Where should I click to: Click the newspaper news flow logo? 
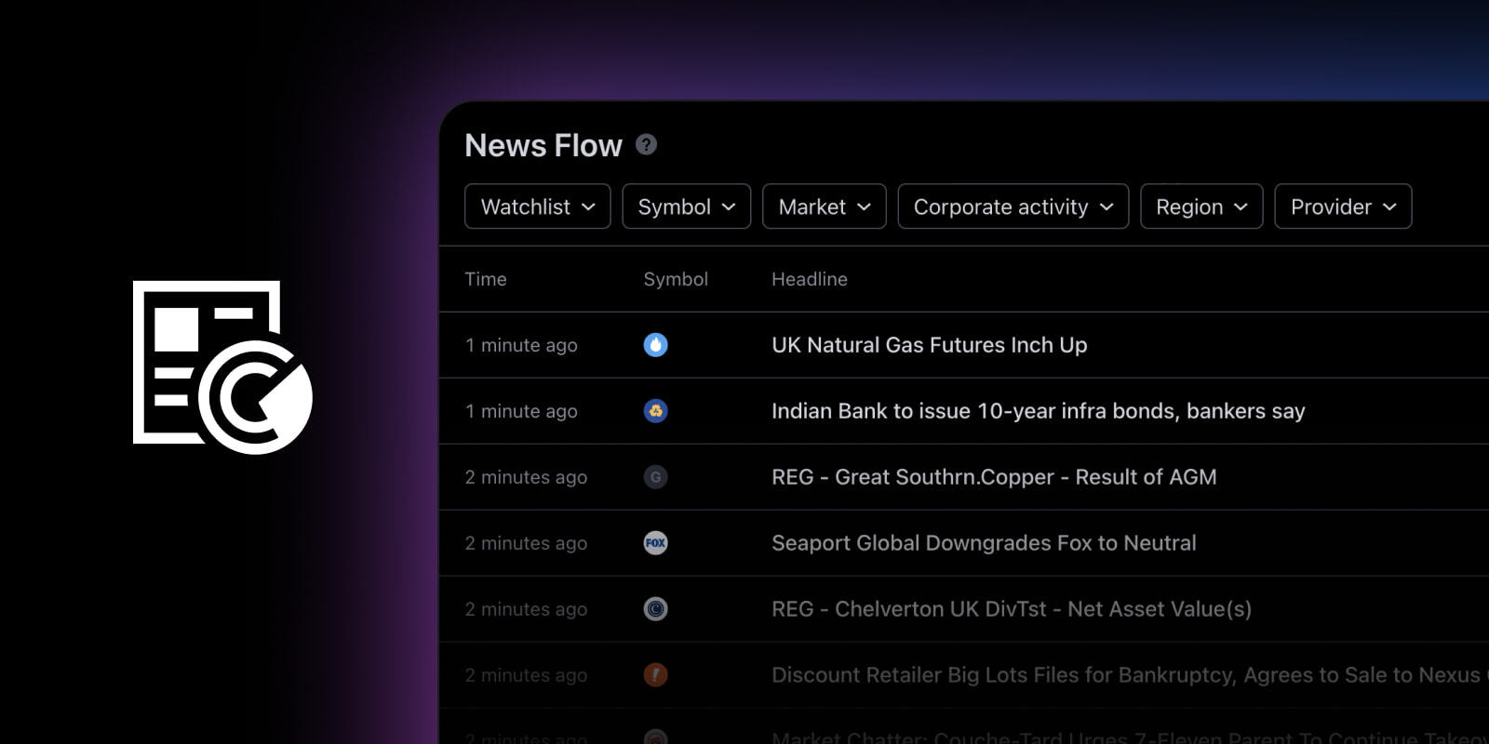click(221, 366)
